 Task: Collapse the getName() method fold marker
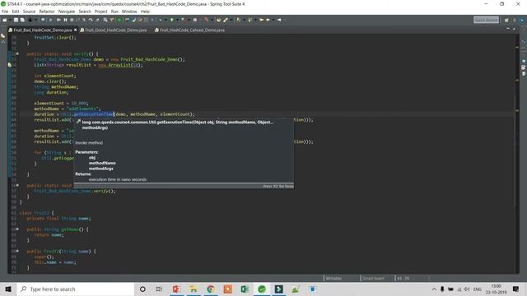tap(17, 229)
